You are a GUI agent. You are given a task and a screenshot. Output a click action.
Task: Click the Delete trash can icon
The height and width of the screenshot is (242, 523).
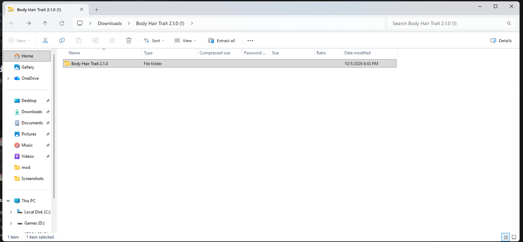129,41
